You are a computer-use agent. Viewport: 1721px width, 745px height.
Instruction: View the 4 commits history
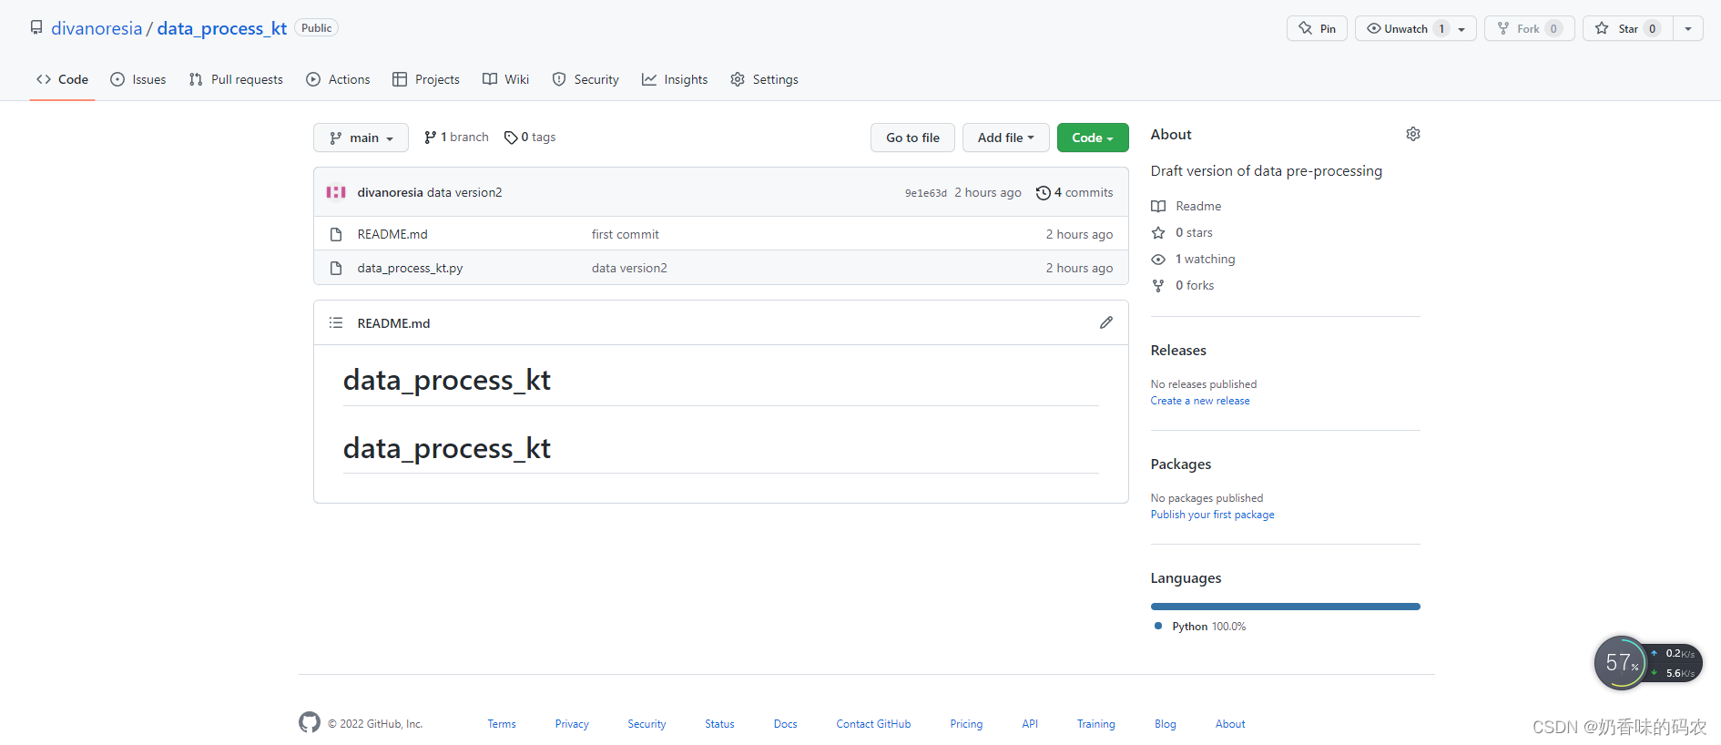coord(1074,192)
